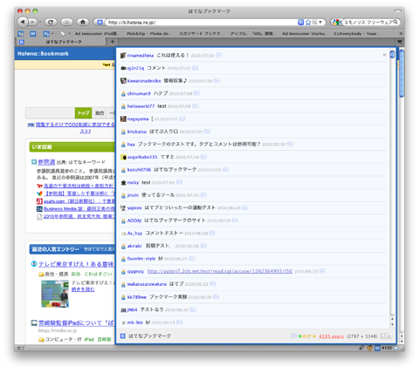
Task: Open the asahi.com news link
Action: [79, 201]
